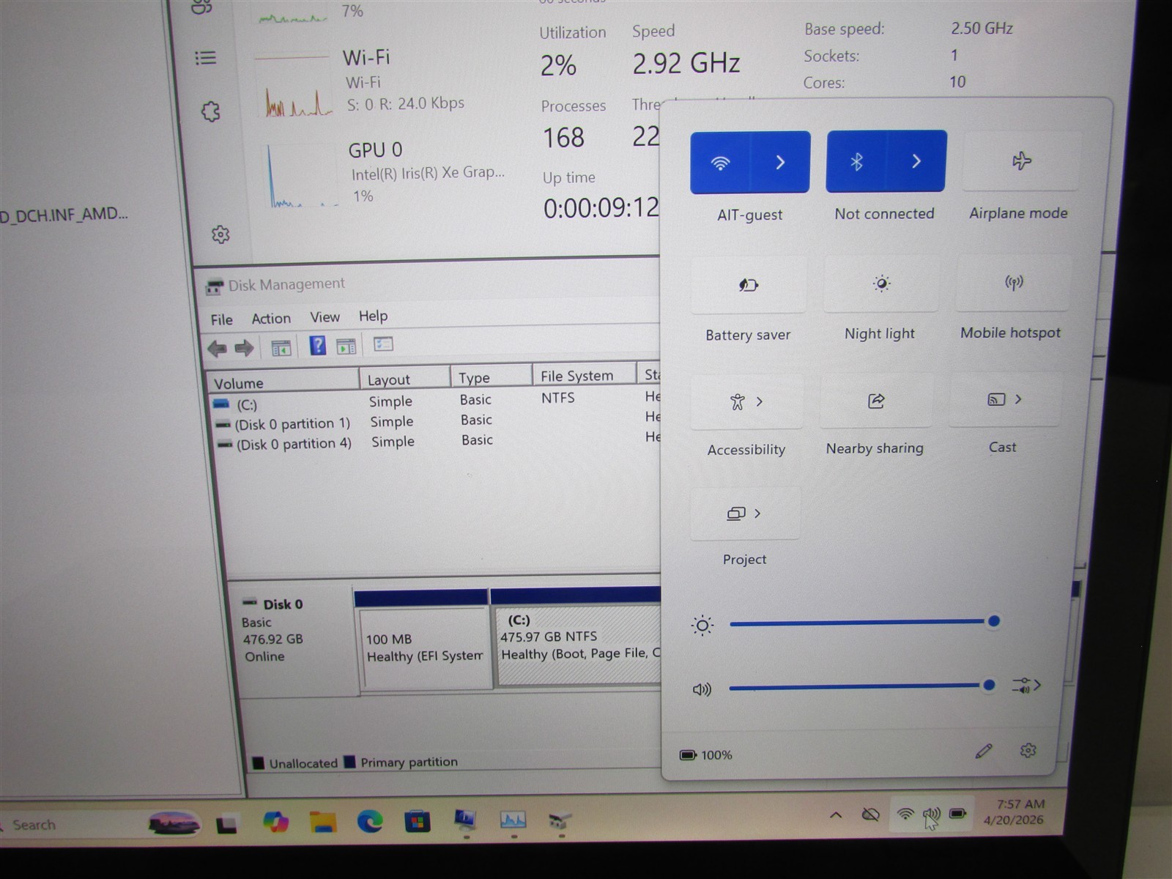1172x879 pixels.
Task: Toggle Airplane mode tile
Action: 1021,161
